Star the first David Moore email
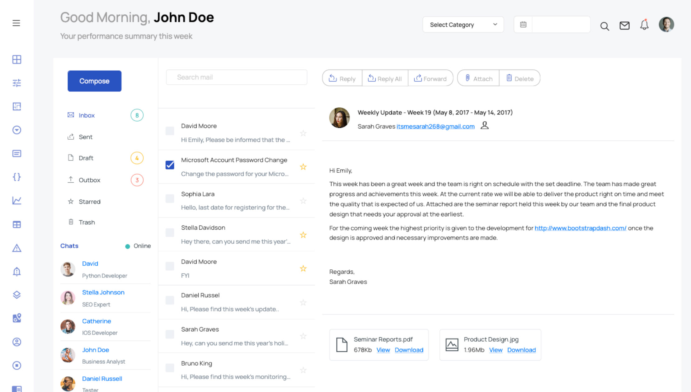This screenshot has height=392, width=691. 303,133
